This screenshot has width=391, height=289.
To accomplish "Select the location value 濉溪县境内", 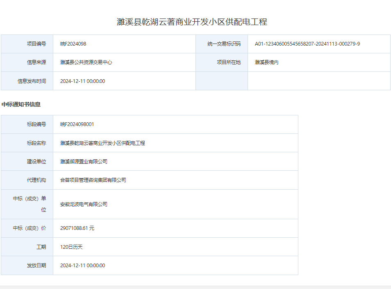I will [x=266, y=62].
